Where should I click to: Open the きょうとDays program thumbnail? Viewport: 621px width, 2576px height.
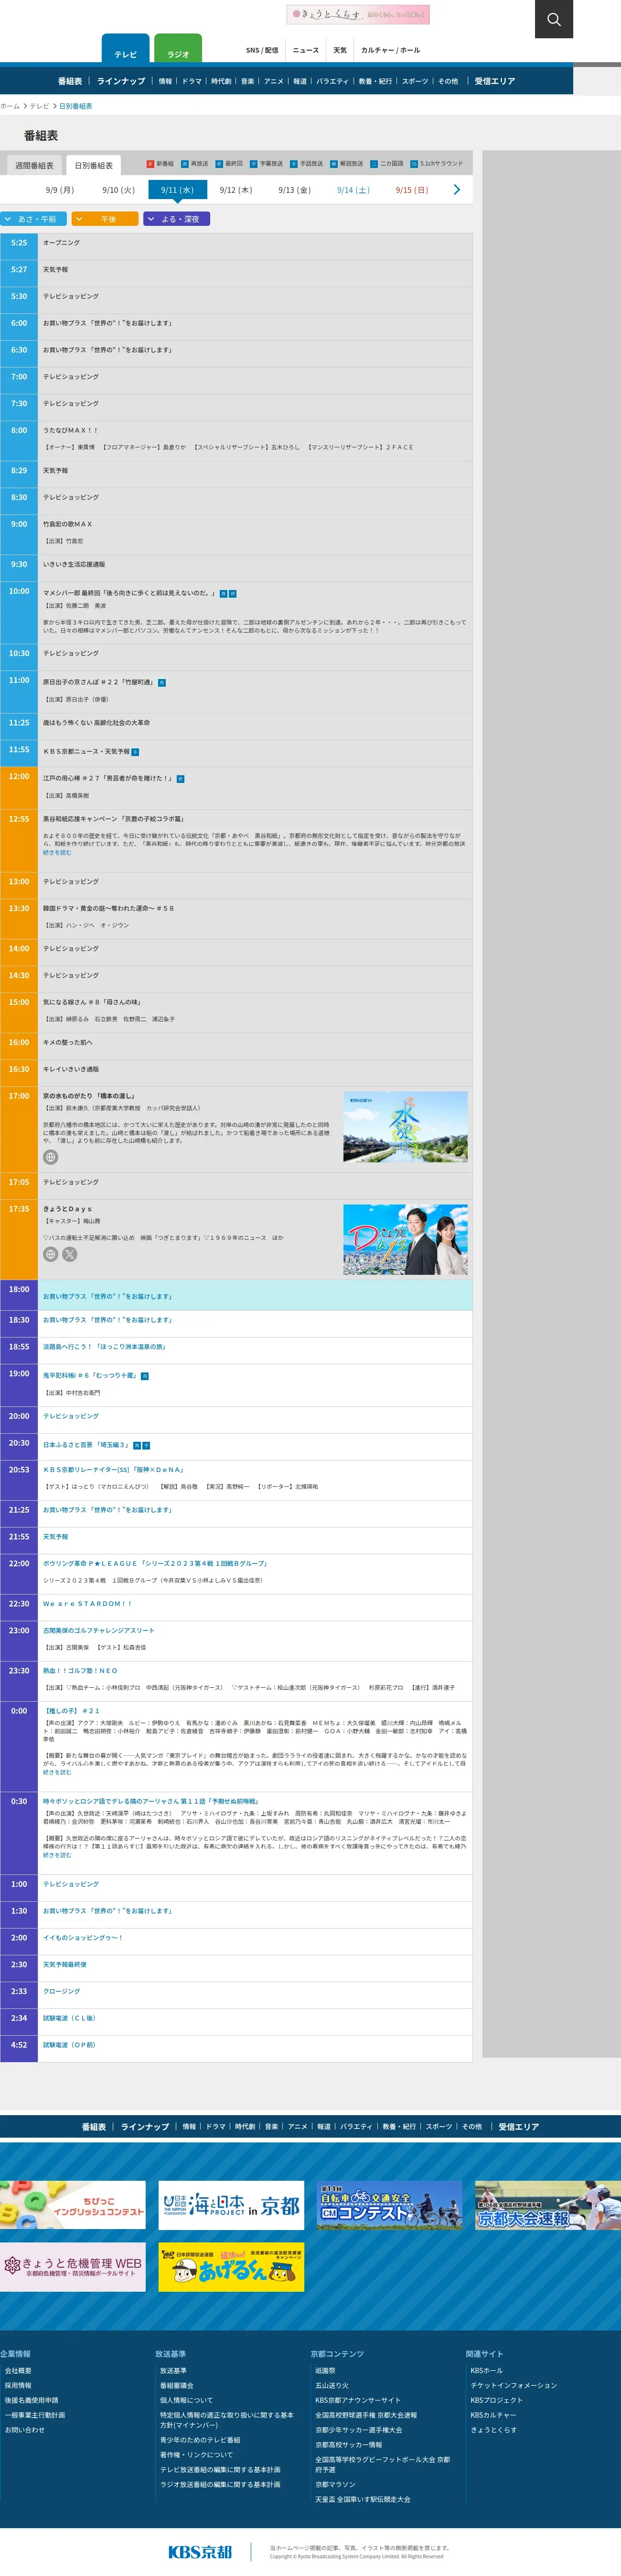click(406, 1240)
